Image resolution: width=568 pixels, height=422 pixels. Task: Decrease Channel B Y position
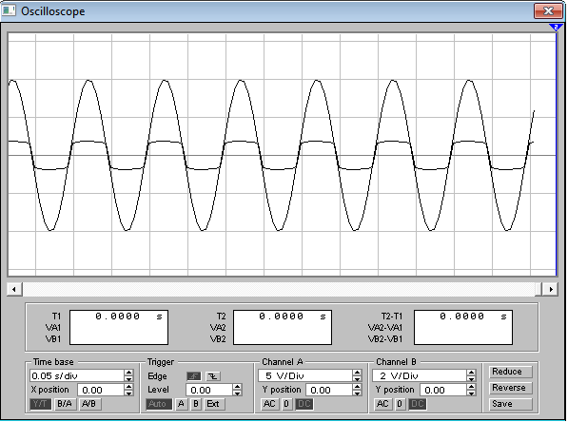click(471, 393)
